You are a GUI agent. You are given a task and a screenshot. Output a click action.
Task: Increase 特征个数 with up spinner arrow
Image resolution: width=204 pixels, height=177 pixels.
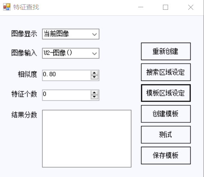tap(94, 93)
